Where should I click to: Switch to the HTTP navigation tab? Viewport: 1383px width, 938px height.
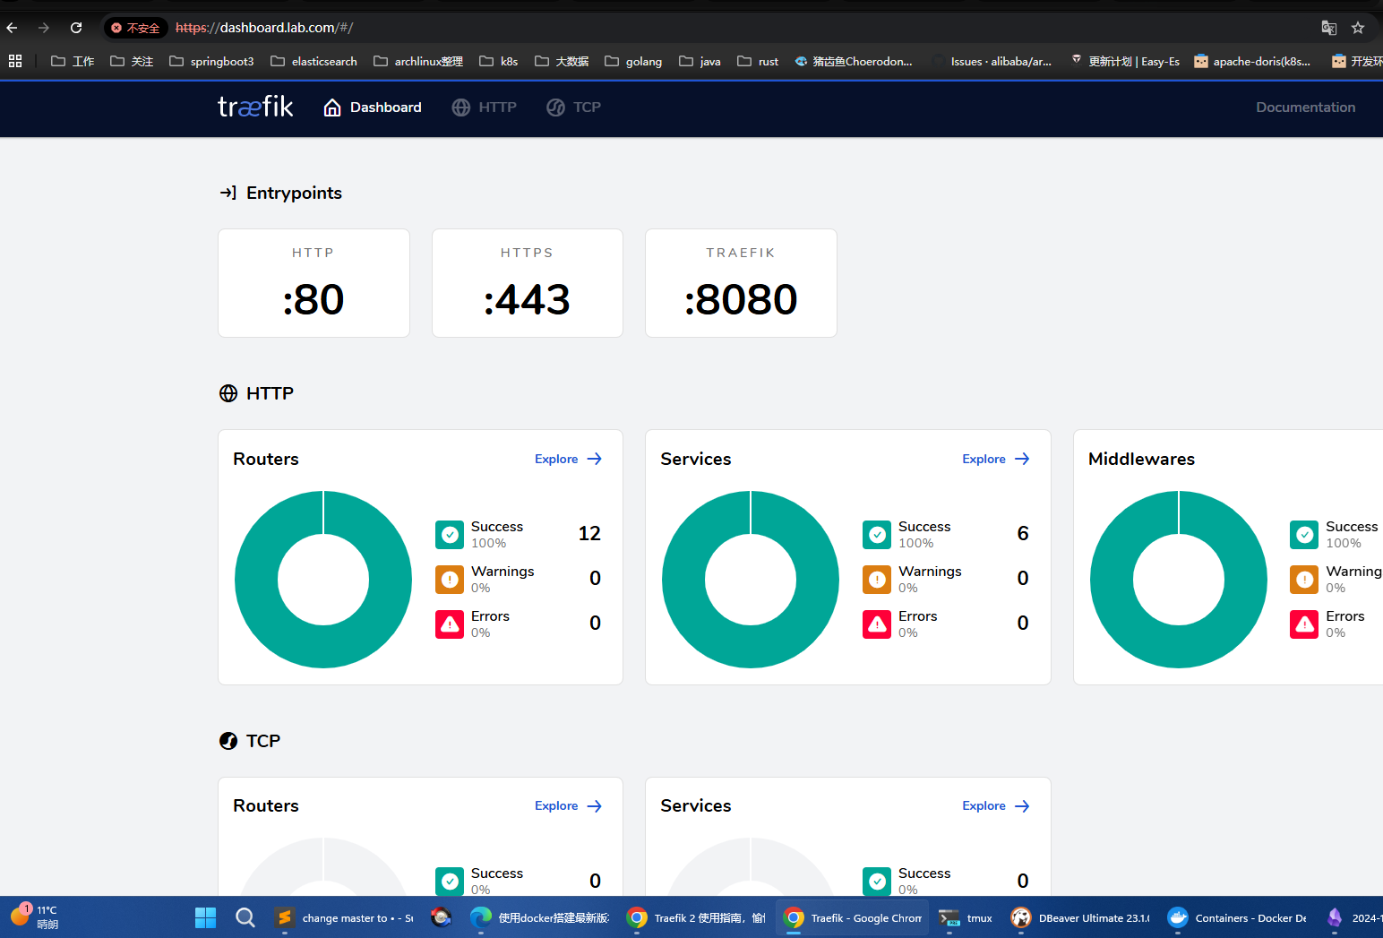485,108
